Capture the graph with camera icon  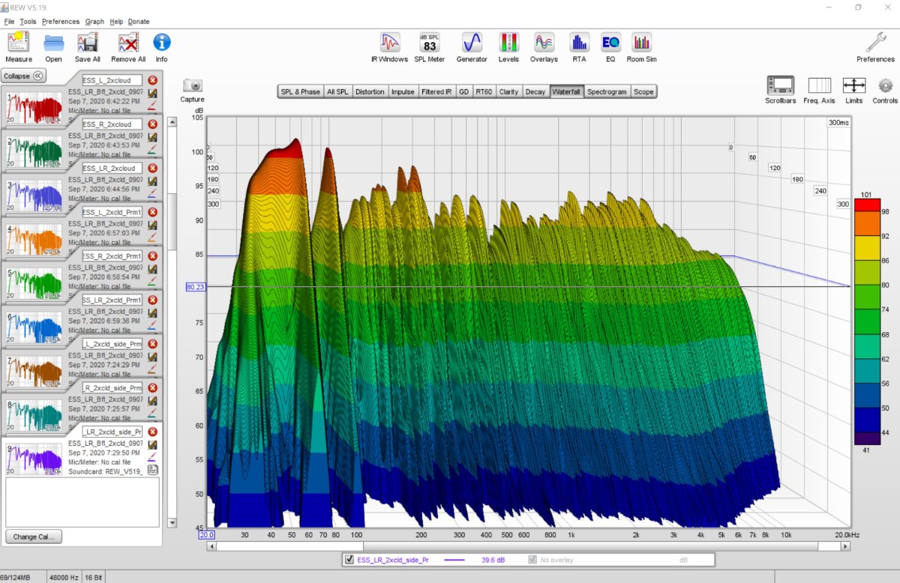(193, 86)
